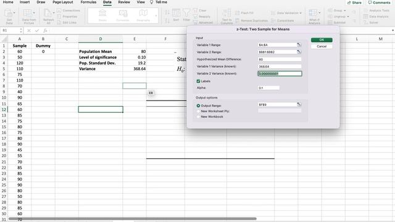
Task: Click the Variable 1 Variance field
Action: tap(280, 67)
